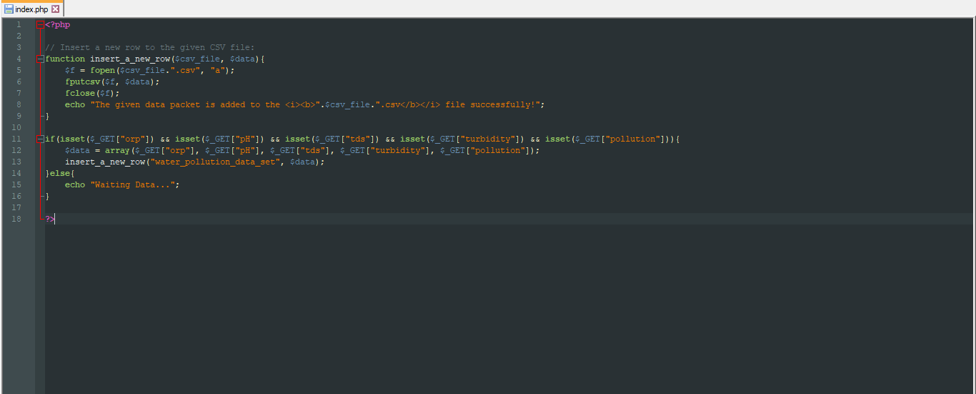Click line number 18 in the margin
The height and width of the screenshot is (394, 976).
click(x=17, y=219)
